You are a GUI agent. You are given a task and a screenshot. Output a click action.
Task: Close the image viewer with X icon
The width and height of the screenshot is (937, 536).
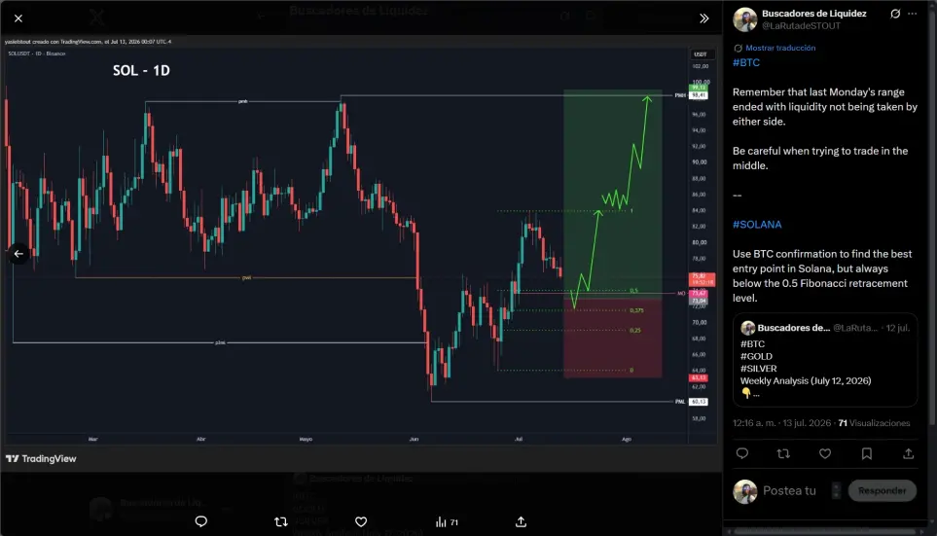[18, 18]
